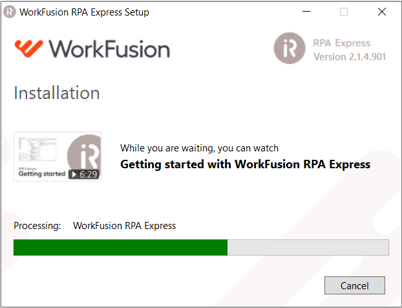Click the title bar iR app icon
402x308 pixels.
10,12
